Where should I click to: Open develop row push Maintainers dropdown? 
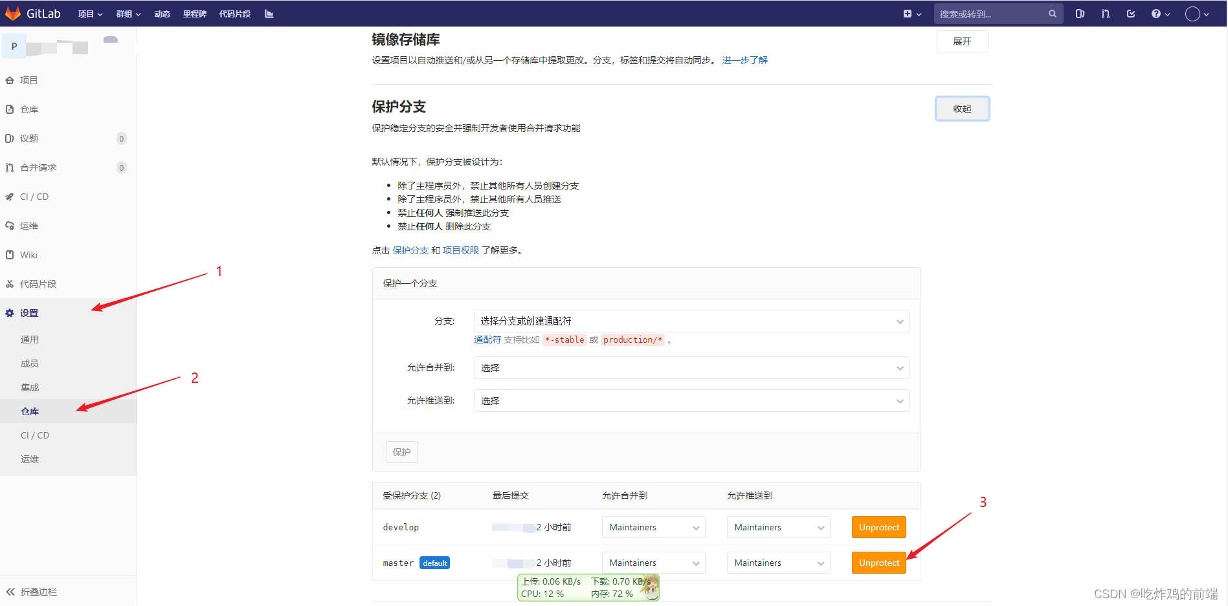click(778, 527)
